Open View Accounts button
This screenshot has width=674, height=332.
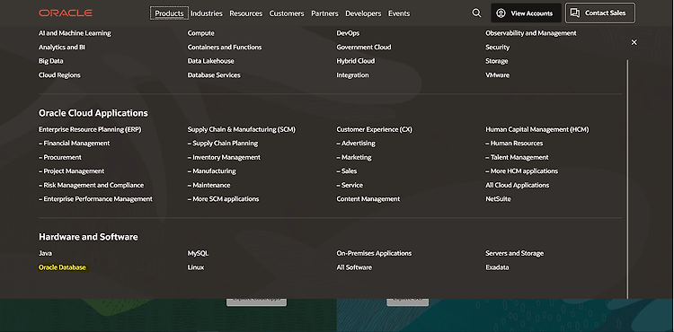(526, 13)
